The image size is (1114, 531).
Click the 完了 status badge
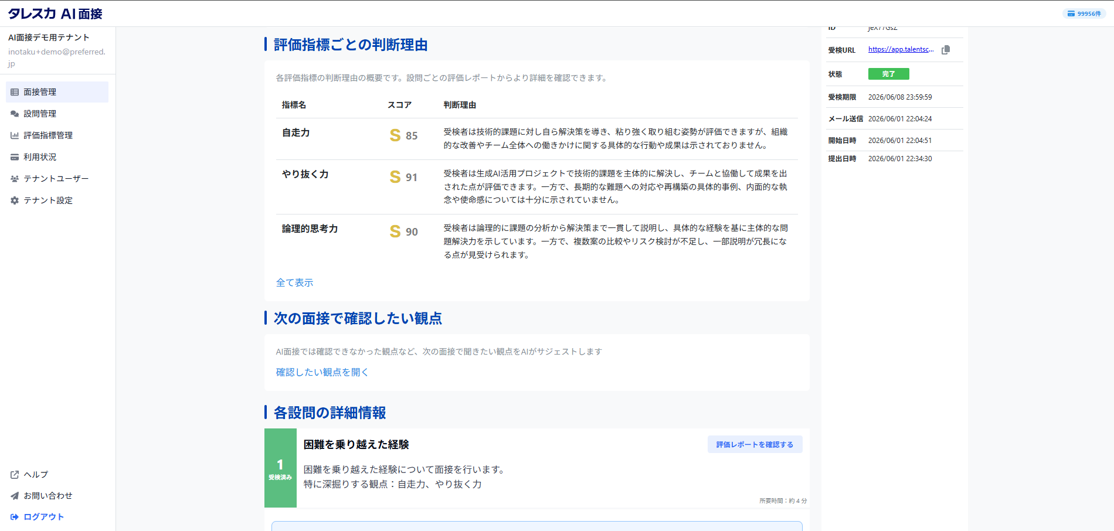tap(888, 74)
